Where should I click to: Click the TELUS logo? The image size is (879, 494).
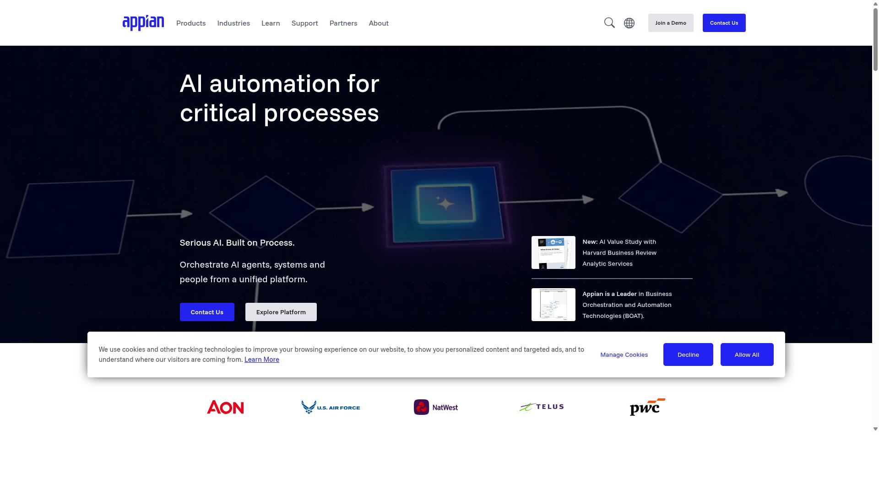[542, 407]
